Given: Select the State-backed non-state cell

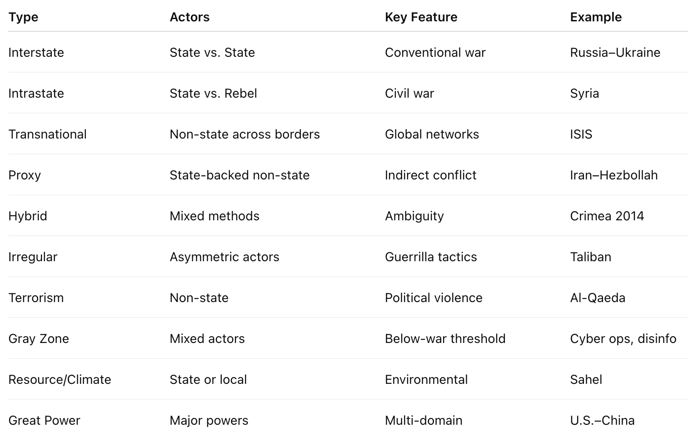Looking at the screenshot, I should click(239, 175).
